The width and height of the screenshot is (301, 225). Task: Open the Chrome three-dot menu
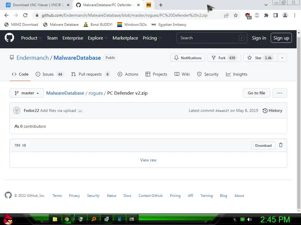[295, 15]
